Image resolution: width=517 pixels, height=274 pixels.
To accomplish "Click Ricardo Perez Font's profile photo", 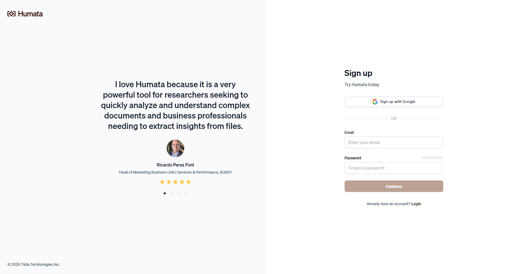I will [x=175, y=148].
